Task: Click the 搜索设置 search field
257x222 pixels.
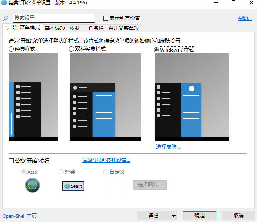Action: [54, 18]
